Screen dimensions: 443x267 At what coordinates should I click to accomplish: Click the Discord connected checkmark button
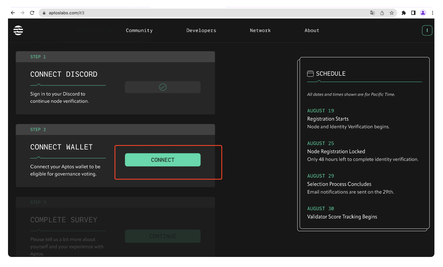tap(163, 87)
